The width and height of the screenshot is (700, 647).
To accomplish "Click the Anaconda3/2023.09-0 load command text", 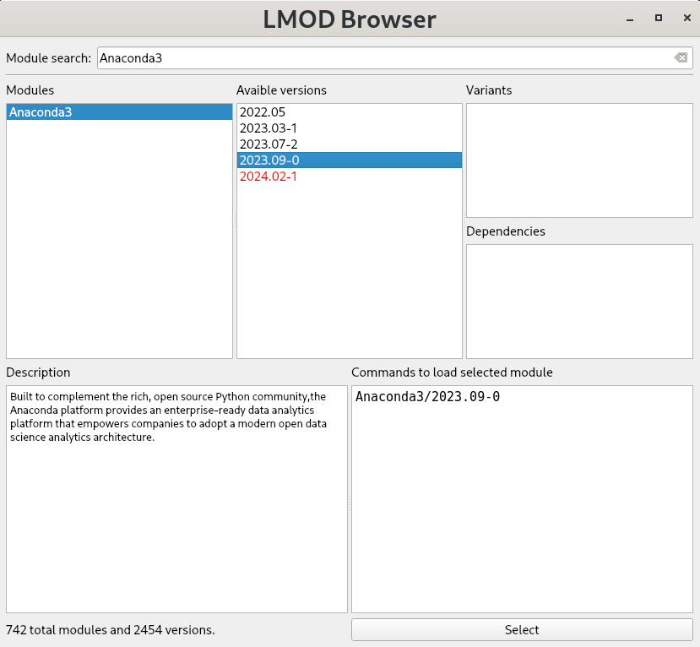I will click(x=427, y=396).
